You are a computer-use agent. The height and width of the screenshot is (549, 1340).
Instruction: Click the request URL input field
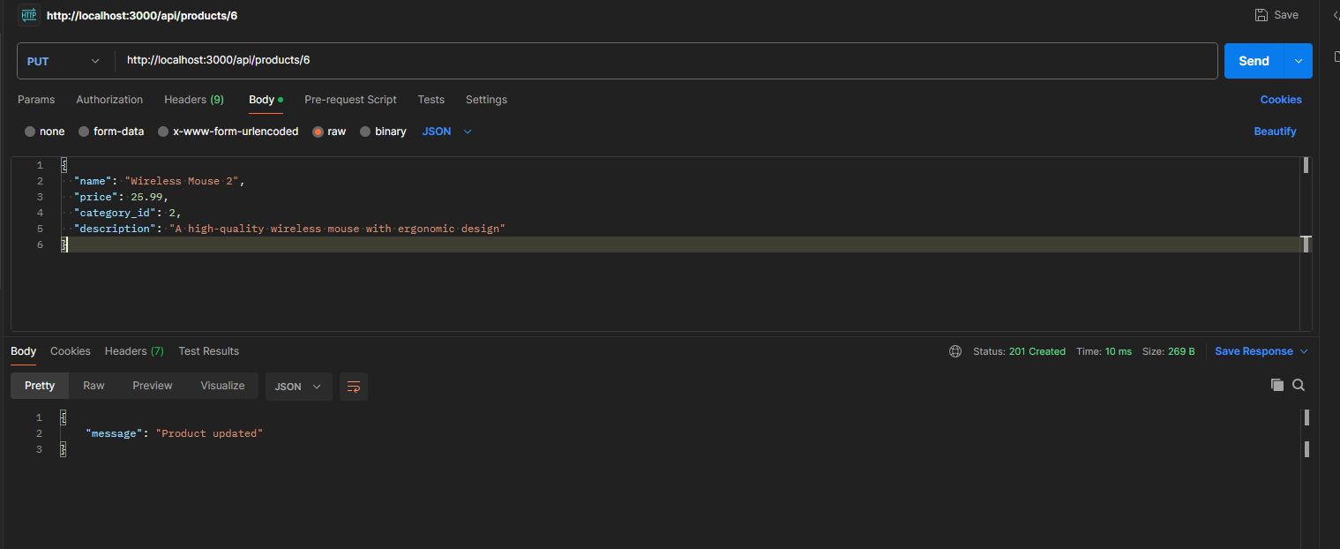(x=666, y=61)
